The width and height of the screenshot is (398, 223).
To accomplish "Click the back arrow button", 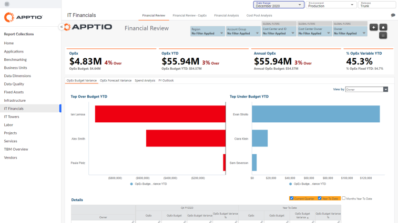I will (374, 27).
